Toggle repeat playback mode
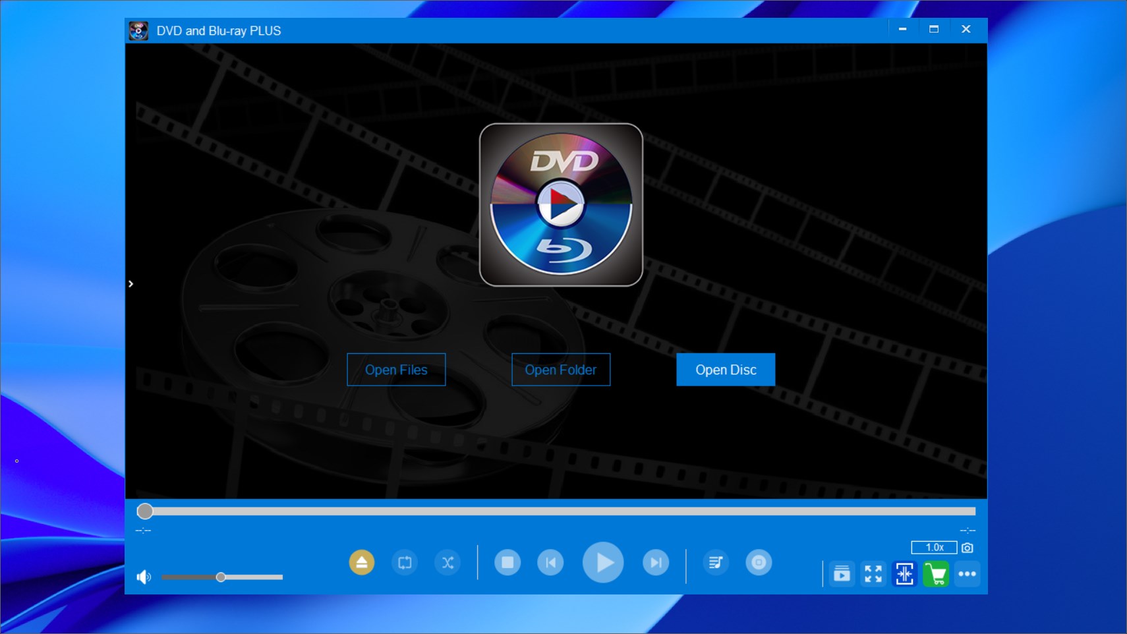The height and width of the screenshot is (634, 1127). (x=405, y=563)
